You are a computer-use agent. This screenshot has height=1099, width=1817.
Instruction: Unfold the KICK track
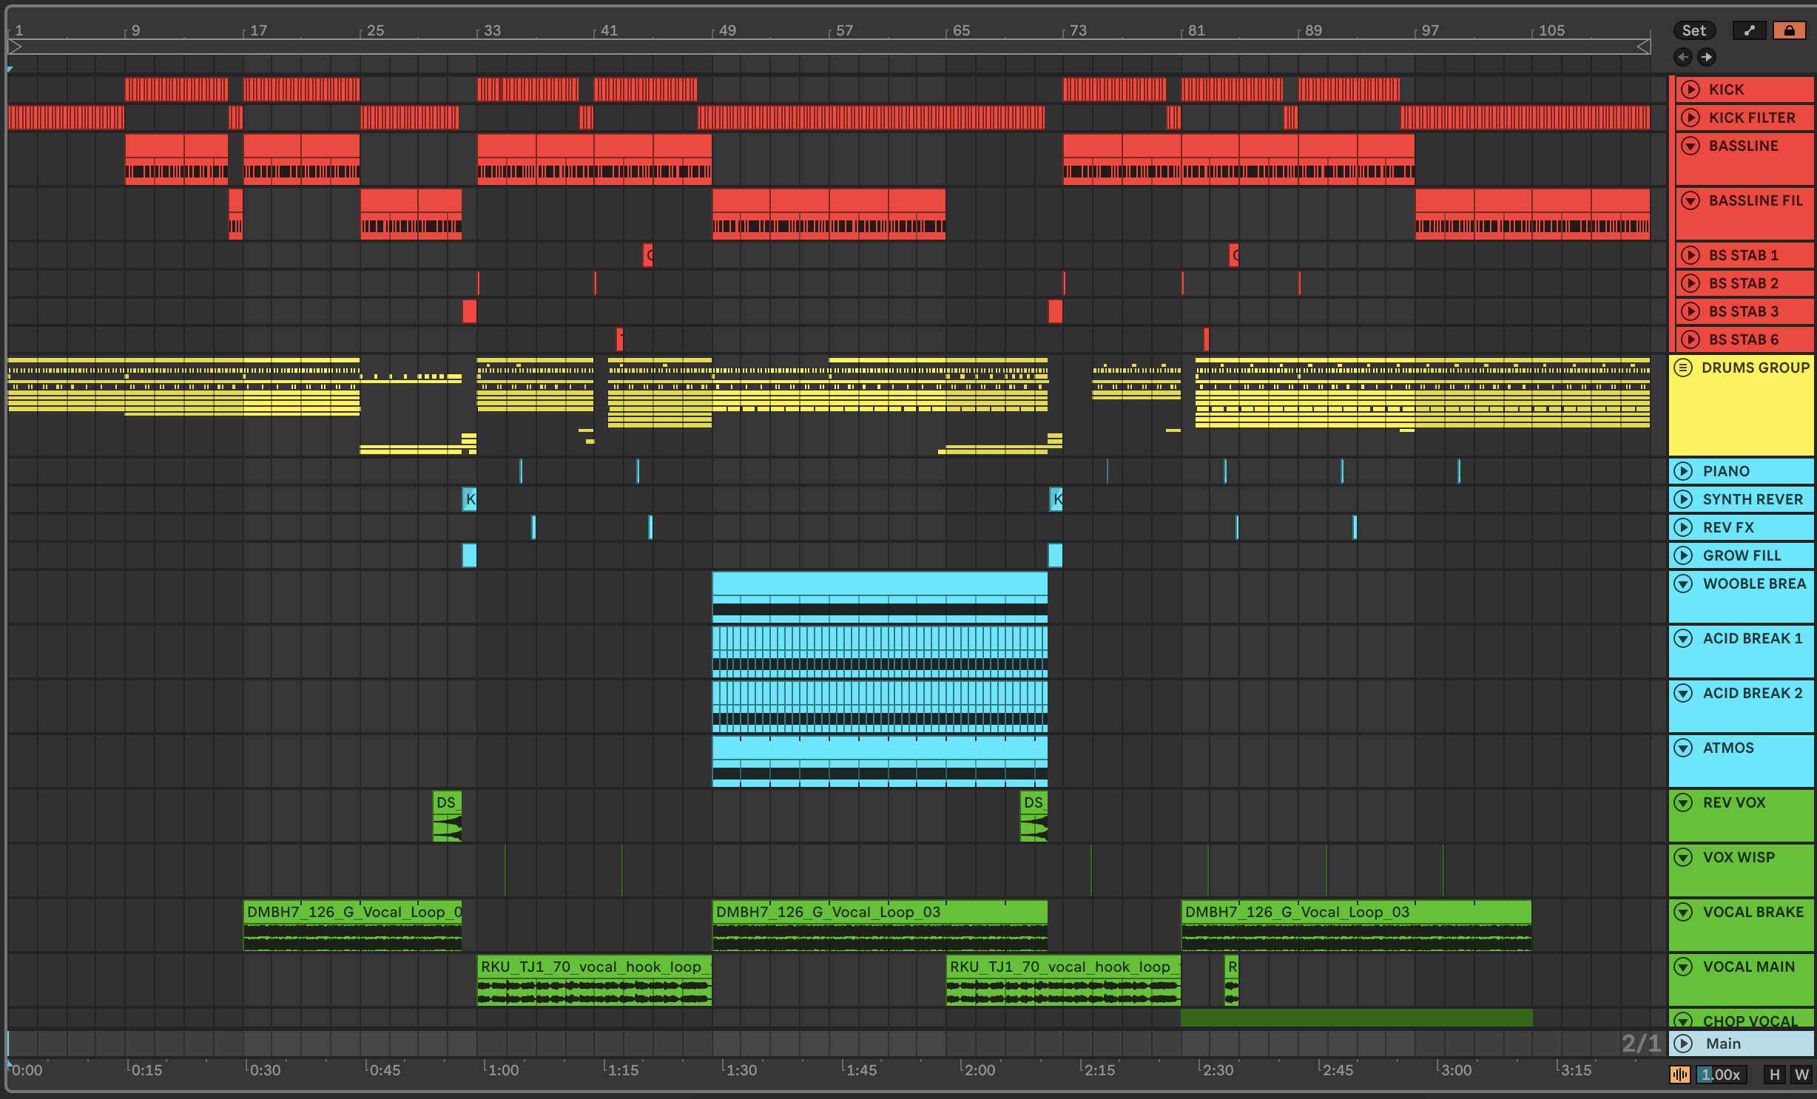pos(1690,89)
